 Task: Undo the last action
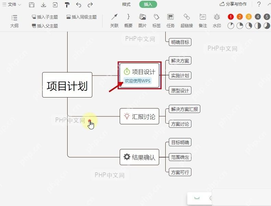click(x=79, y=5)
